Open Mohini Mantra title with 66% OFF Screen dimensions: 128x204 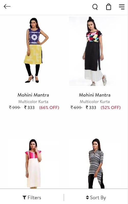click(x=33, y=95)
